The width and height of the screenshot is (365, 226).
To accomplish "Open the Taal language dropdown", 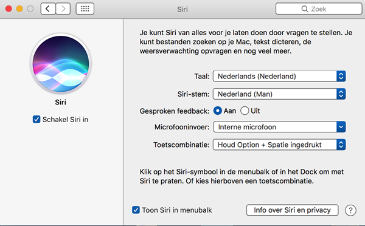I will click(279, 77).
